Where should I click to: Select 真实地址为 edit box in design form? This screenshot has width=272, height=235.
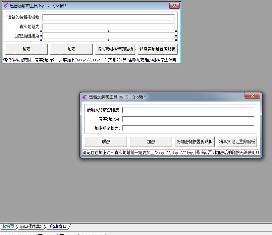click(x=109, y=27)
